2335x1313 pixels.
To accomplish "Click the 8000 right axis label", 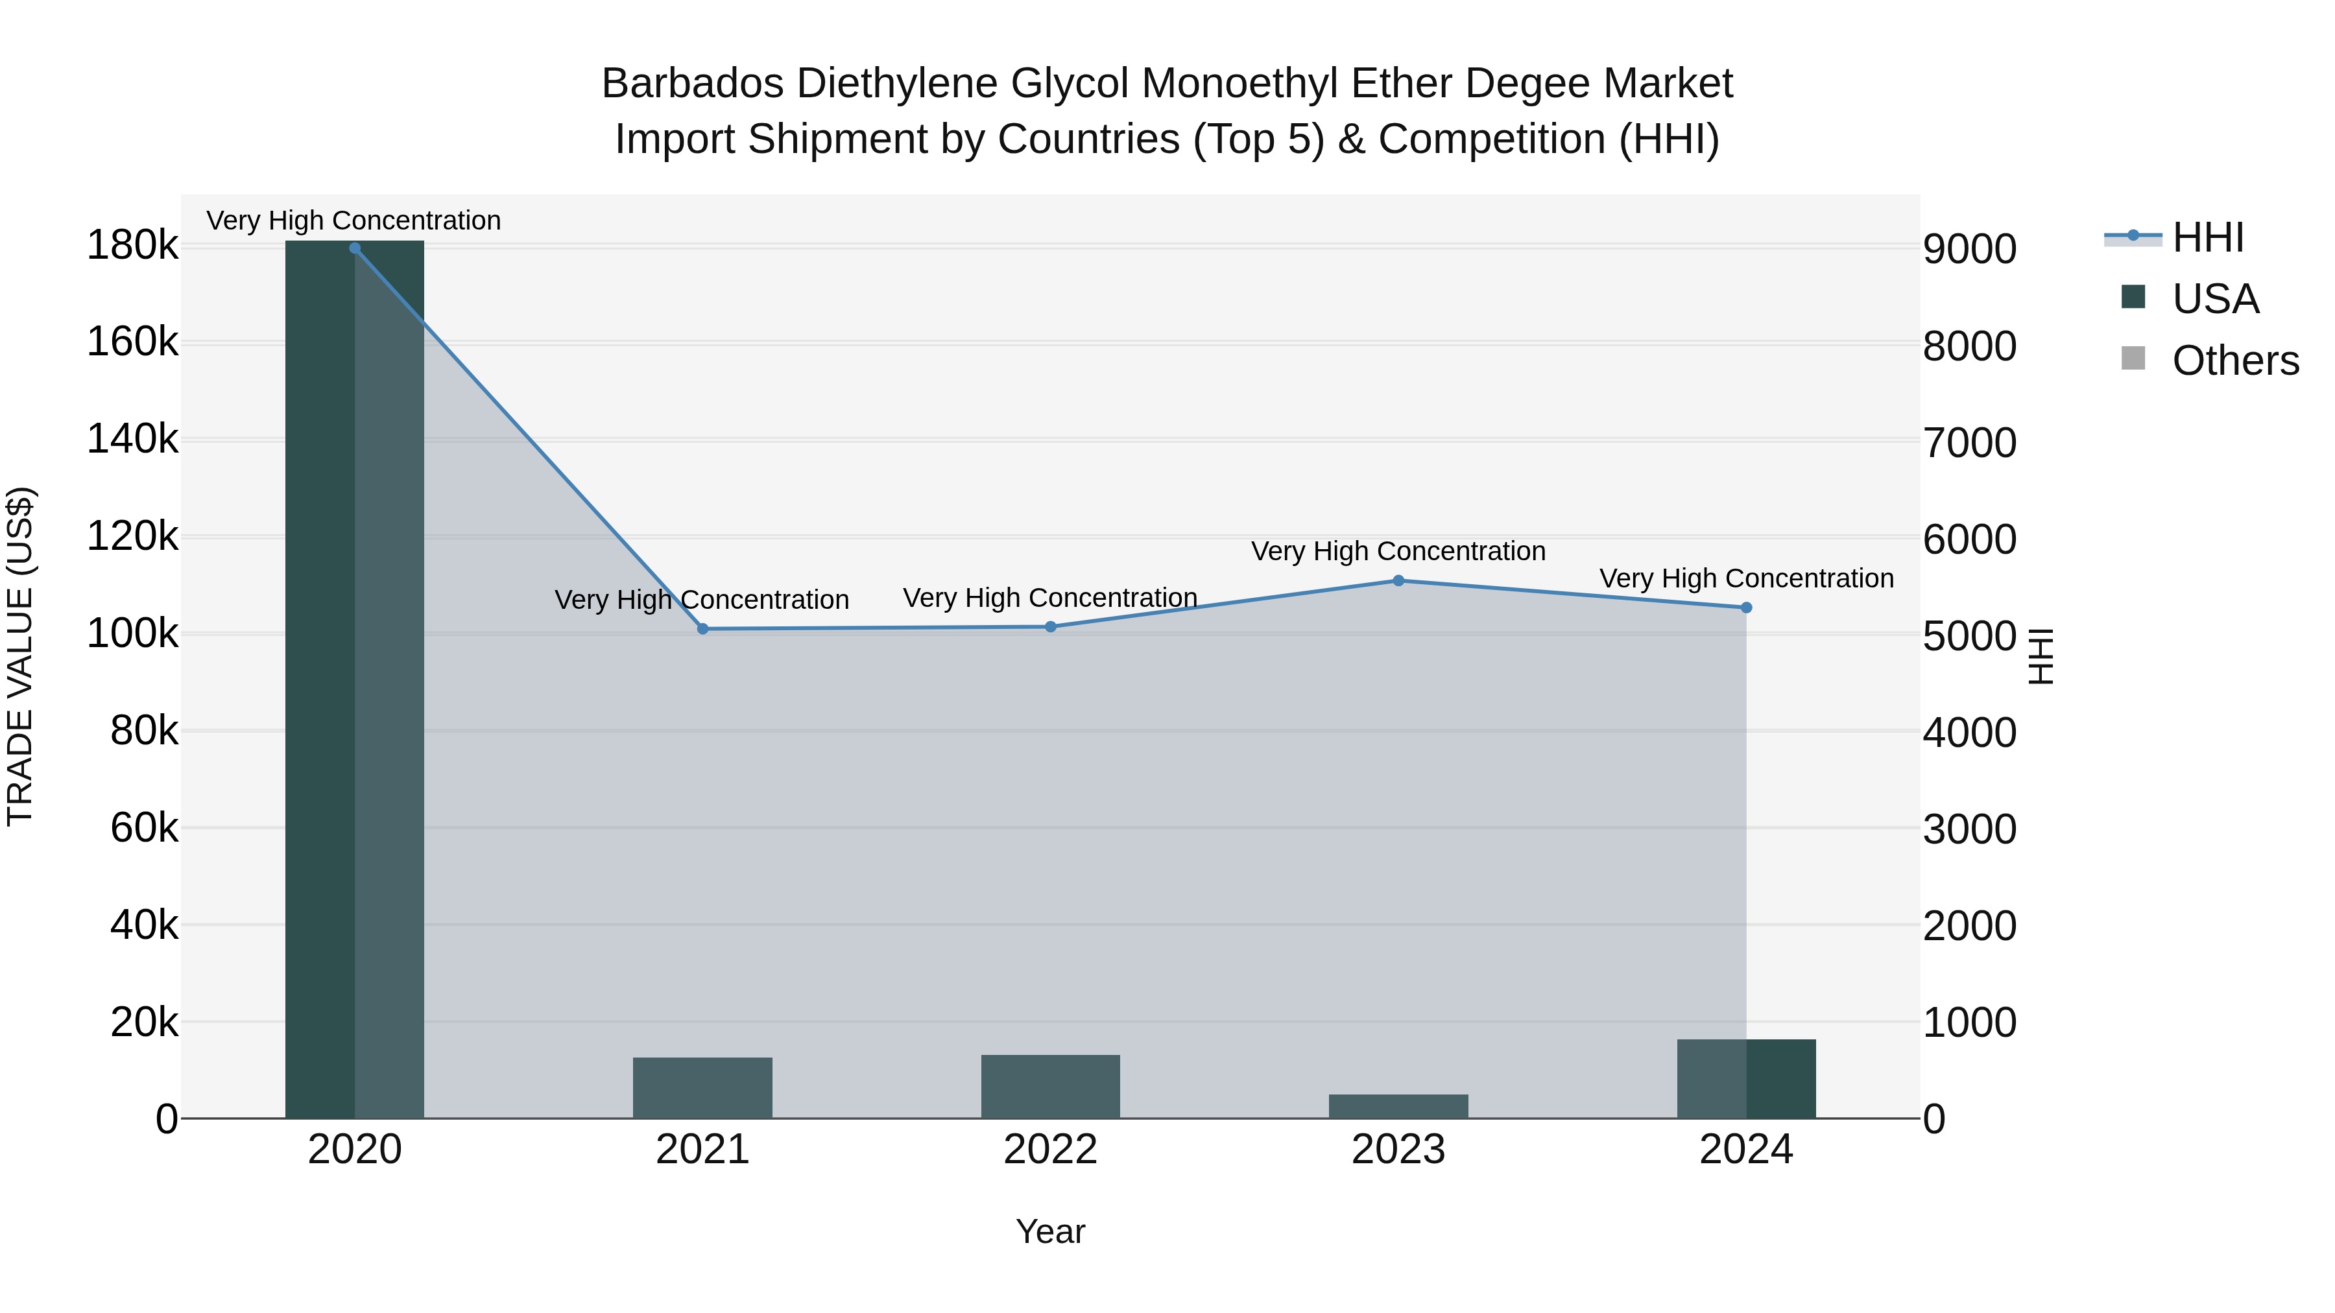I will tap(1970, 346).
